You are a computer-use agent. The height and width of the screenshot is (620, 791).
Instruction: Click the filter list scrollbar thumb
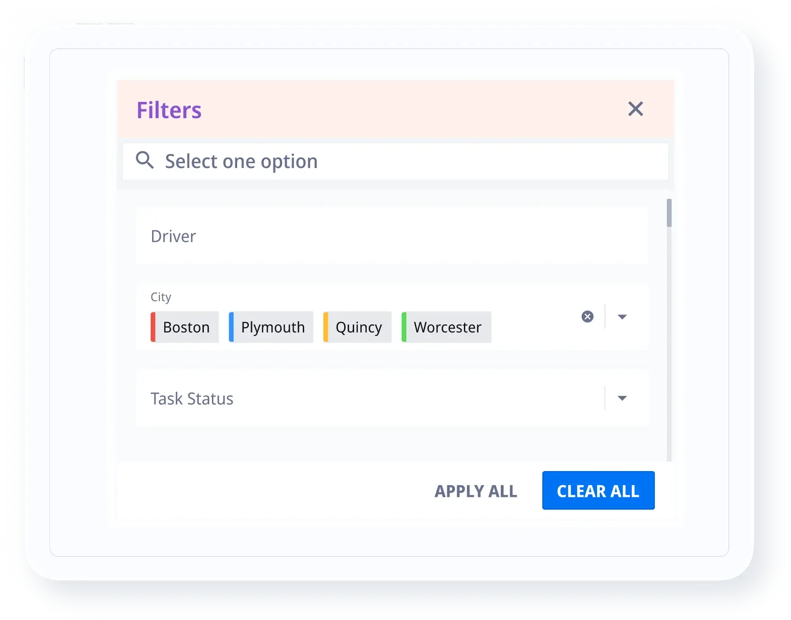(x=669, y=213)
